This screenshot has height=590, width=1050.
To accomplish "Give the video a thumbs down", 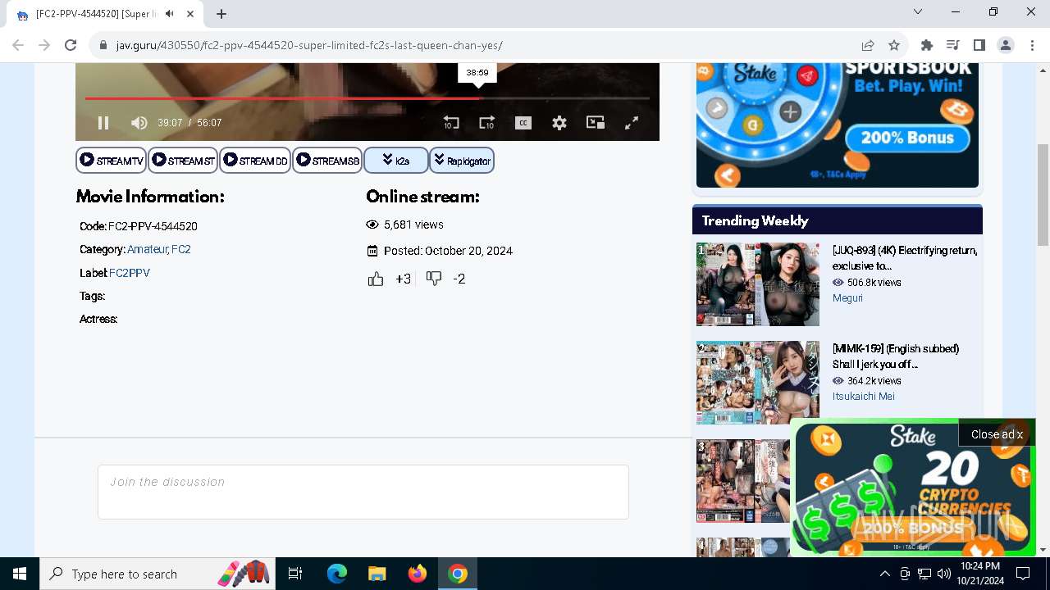I will click(434, 279).
